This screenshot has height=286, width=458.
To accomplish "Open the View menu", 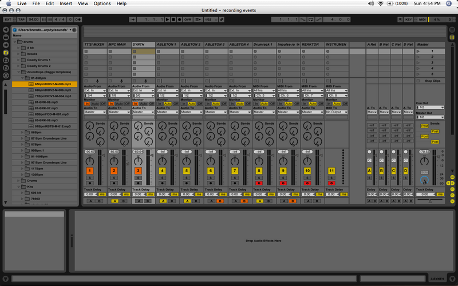I will coord(83,3).
